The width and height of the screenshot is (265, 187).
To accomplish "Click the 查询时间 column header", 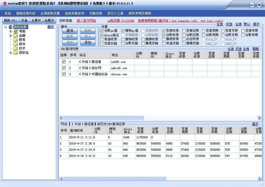I will click(x=80, y=130).
